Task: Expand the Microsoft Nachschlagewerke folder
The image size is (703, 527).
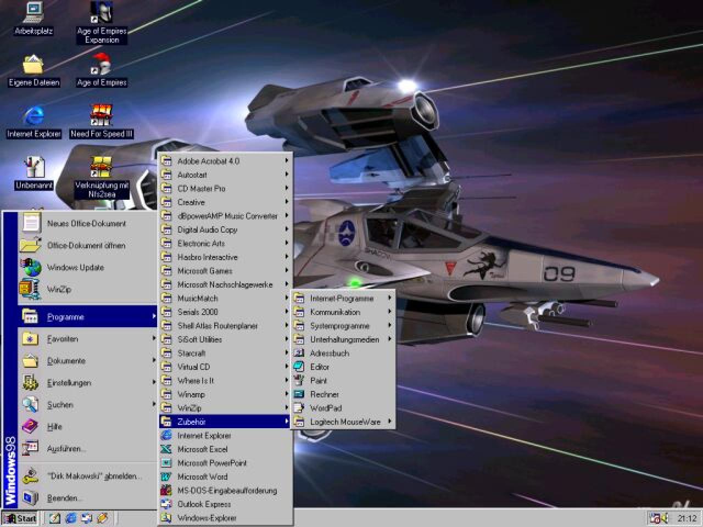Action: pos(225,284)
